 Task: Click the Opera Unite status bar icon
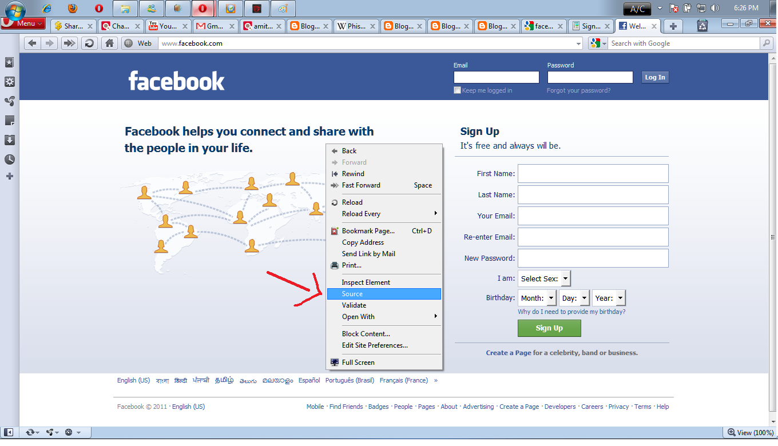[x=53, y=433]
